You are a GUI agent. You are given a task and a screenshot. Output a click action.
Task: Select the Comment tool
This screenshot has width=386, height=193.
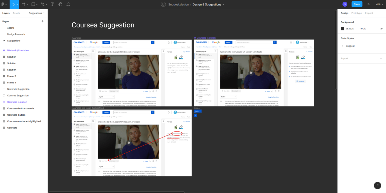tap(68, 4)
